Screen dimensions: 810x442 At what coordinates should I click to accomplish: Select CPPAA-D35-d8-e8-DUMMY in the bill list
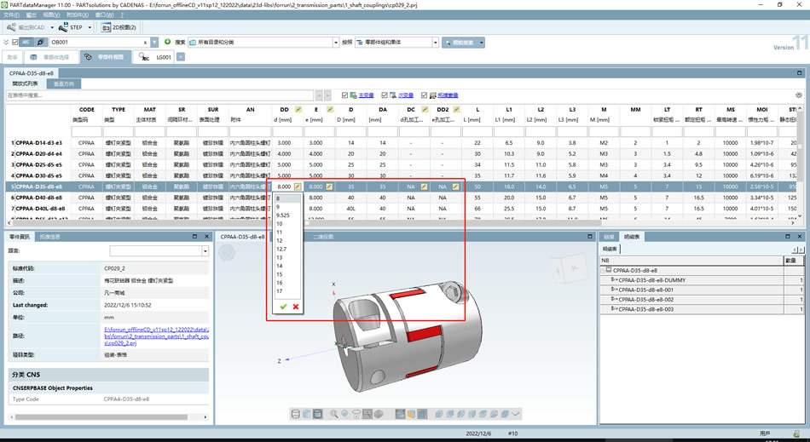(651, 280)
